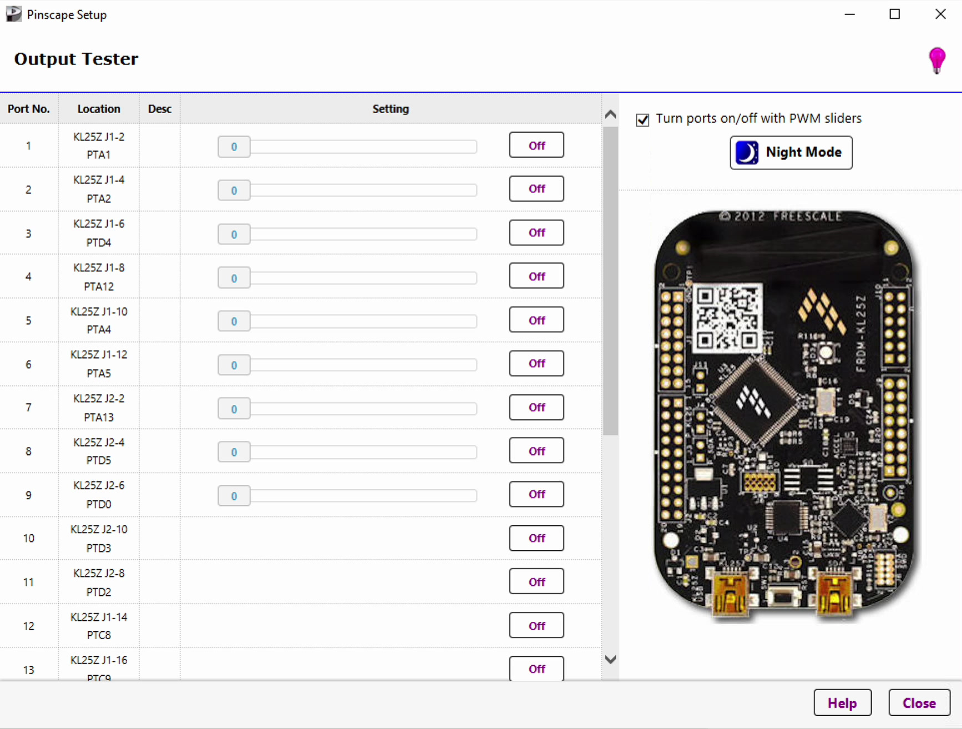Click scrollbar up arrow in port list
This screenshot has width=962, height=729.
[610, 115]
